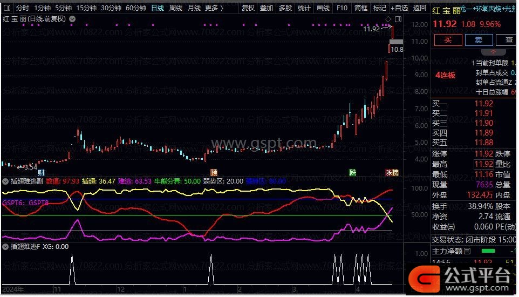519x297 pixels.
Task: Click the 牛熊分界: 50.00 readout
Action: click(x=177, y=181)
